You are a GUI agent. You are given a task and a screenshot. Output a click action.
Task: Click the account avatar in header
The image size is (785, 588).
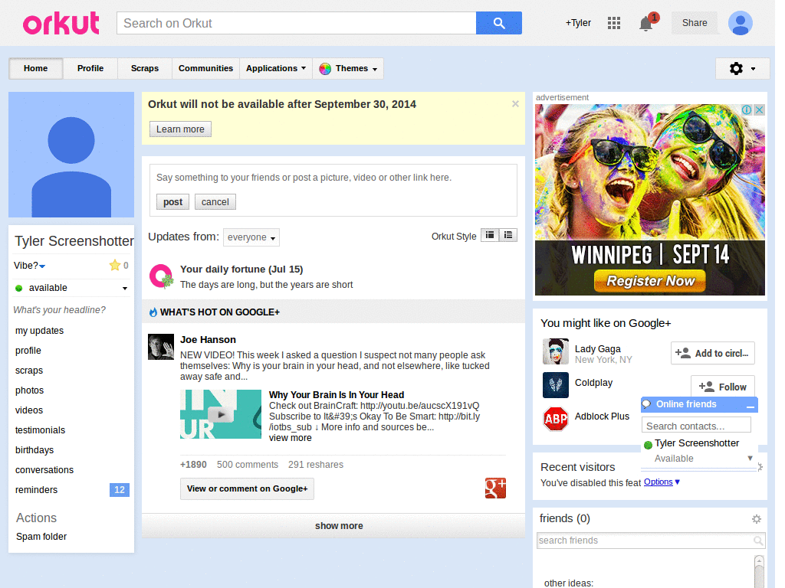[x=741, y=23]
